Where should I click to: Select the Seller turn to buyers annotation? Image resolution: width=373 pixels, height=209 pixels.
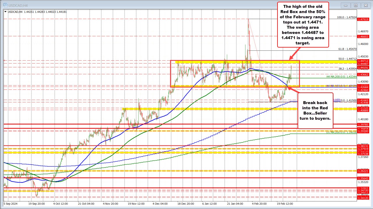coord(315,111)
